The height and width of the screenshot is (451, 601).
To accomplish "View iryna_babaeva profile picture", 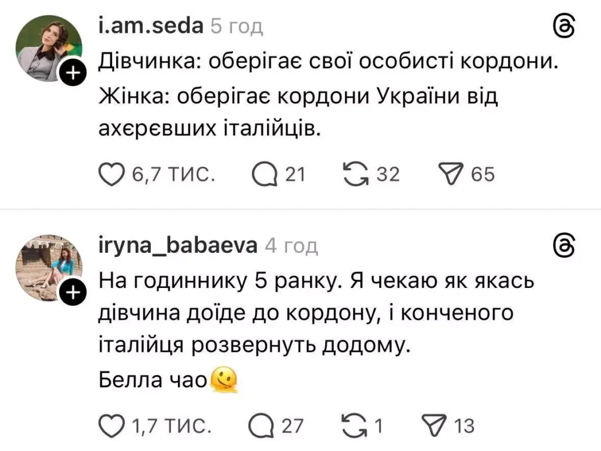I will click(48, 267).
